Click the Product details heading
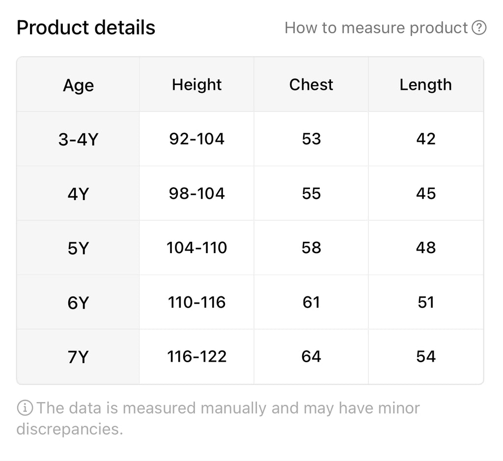Screen dimensions: 503x461 (85, 28)
